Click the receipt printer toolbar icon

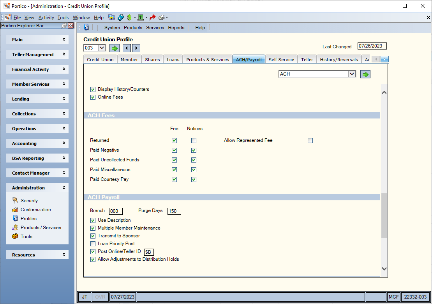[x=161, y=18]
